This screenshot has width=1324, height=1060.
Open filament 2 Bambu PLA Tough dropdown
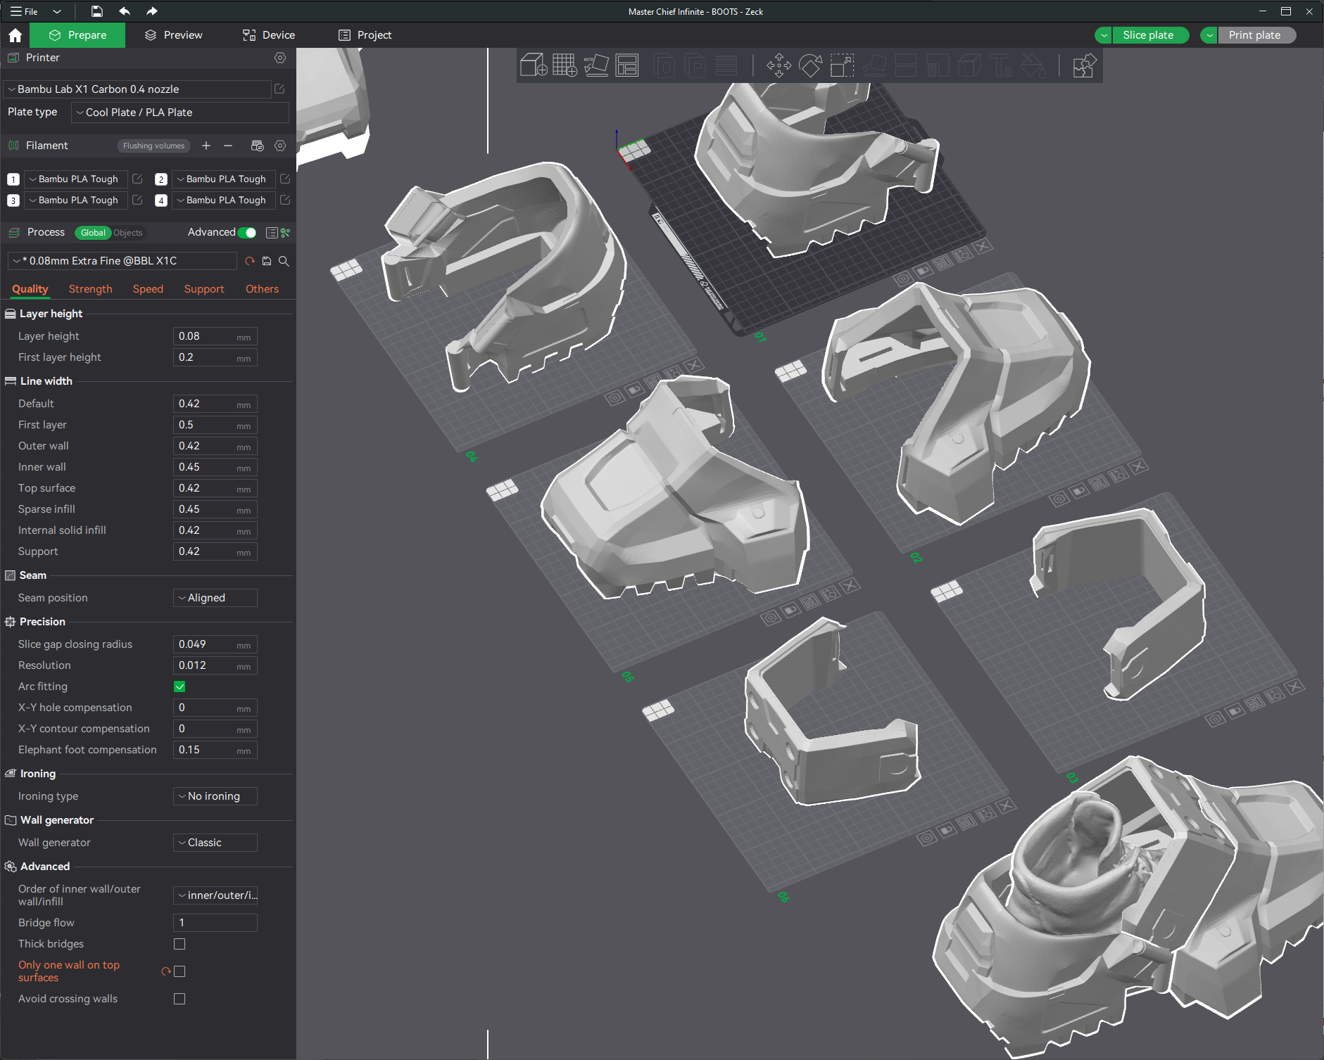tap(223, 179)
